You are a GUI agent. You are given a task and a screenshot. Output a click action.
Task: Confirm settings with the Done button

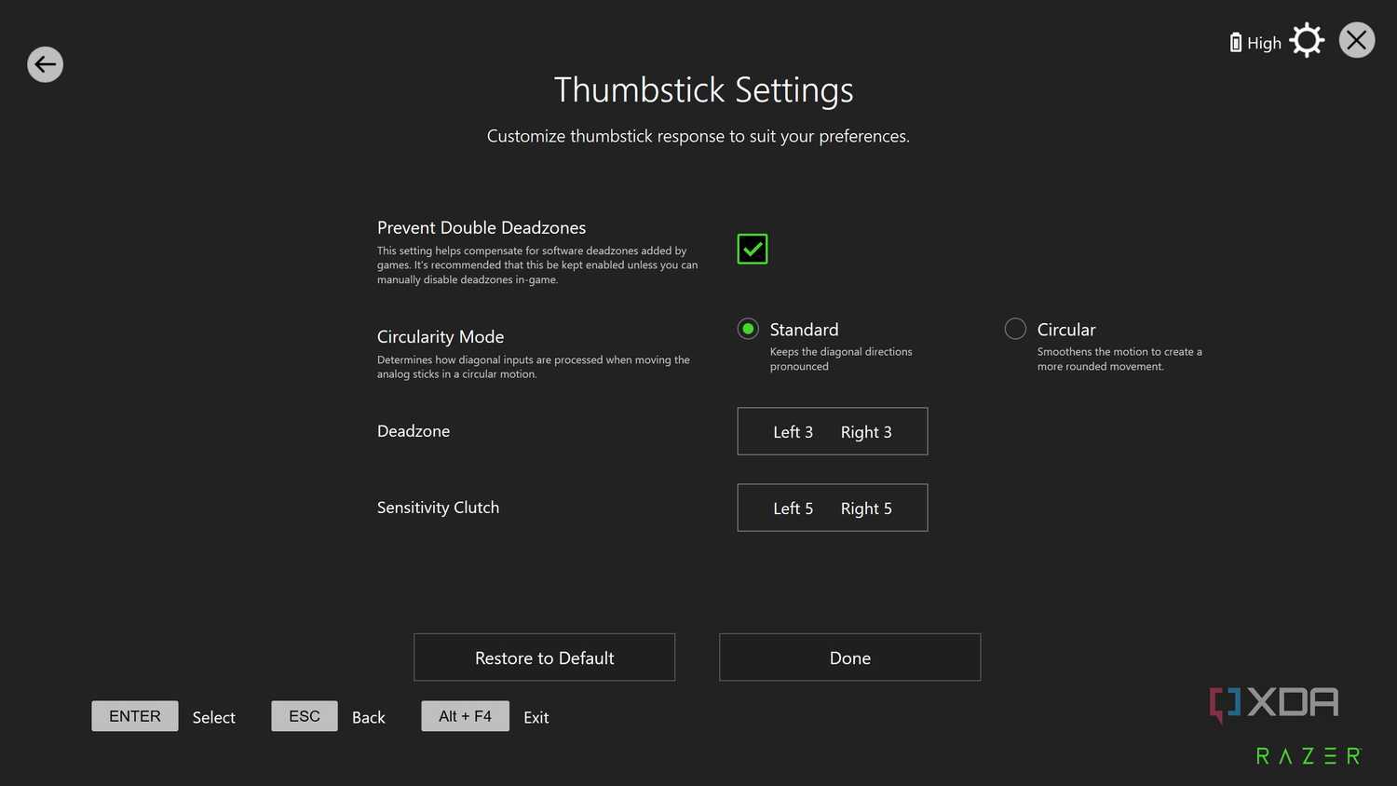pos(849,657)
